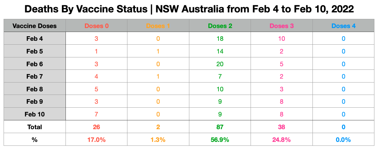Click the Feb 4 row label
The width and height of the screenshot is (378, 152).
click(34, 38)
